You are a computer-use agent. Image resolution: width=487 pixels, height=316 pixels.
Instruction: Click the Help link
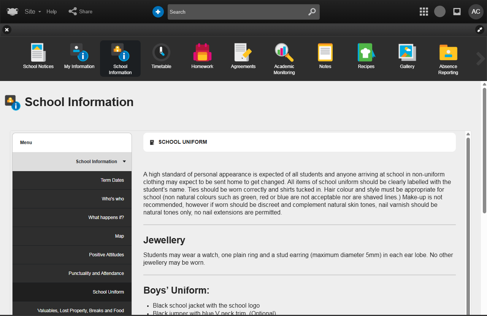point(52,12)
